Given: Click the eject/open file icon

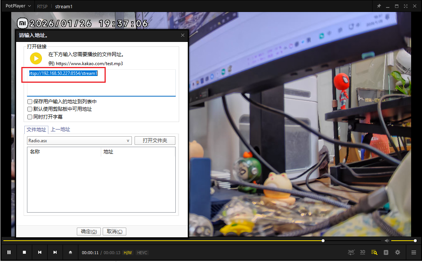Looking at the screenshot, I should (70, 252).
